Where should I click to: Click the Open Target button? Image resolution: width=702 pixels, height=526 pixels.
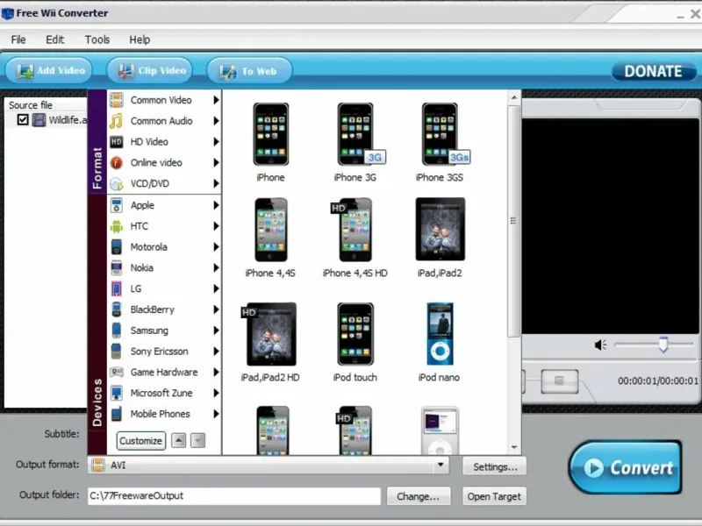494,496
